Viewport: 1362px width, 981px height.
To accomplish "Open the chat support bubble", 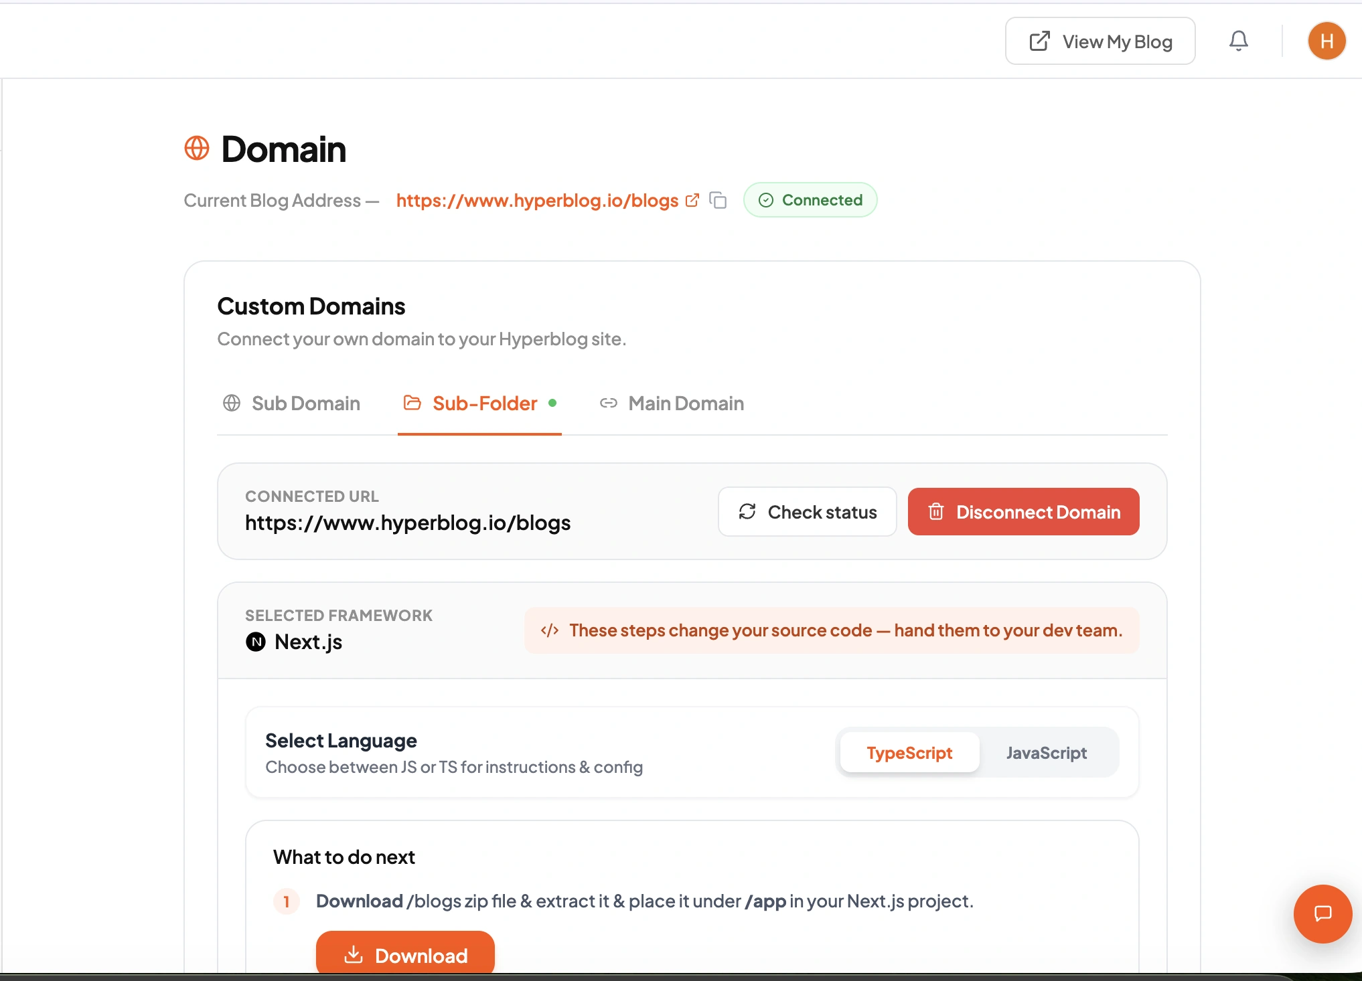I will point(1322,913).
